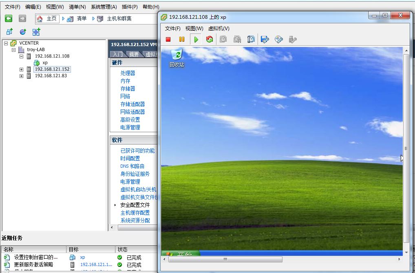Open 视图(W) menu in console window
The image size is (415, 273).
click(194, 28)
